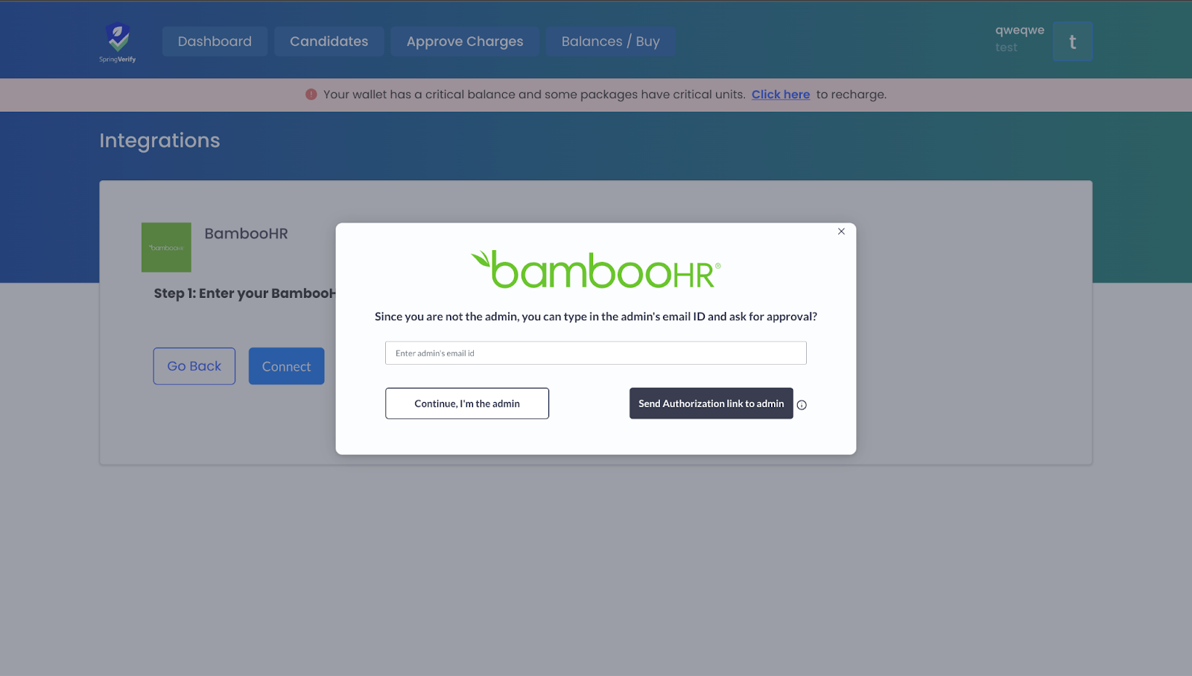1192x676 pixels.
Task: Click the red wallet warning icon
Action: (x=311, y=95)
